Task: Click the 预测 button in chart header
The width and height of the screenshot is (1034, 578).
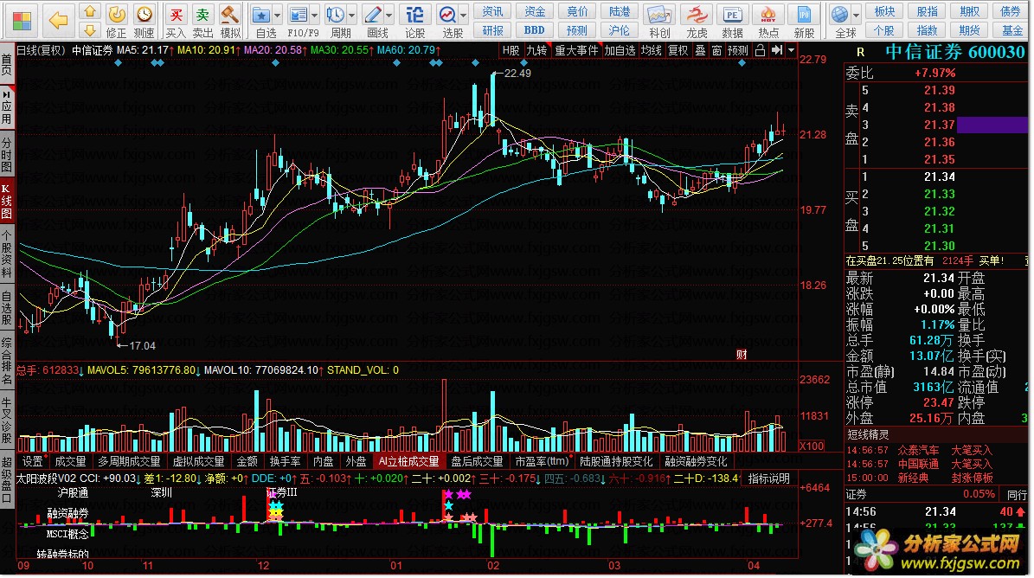Action: click(738, 50)
